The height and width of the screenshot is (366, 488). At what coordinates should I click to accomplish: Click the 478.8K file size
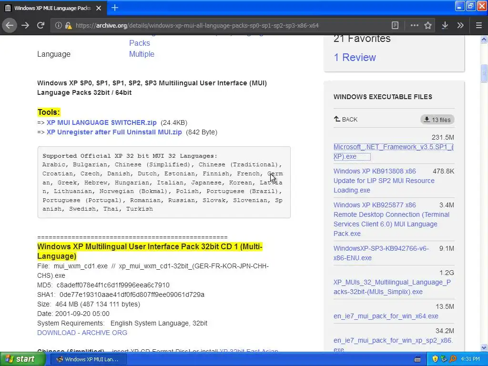[444, 171]
